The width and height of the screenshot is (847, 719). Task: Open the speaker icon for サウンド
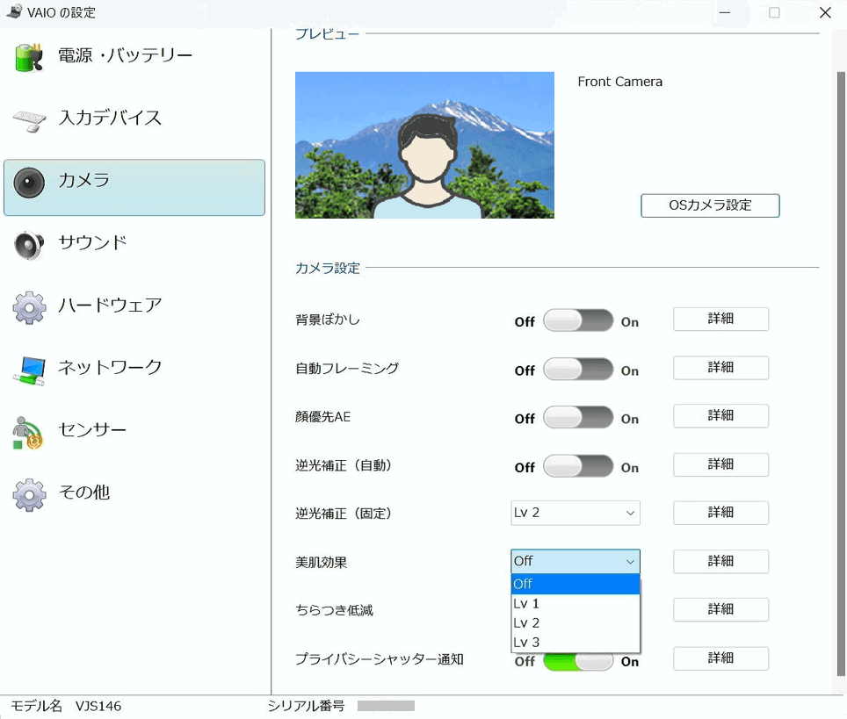pos(29,245)
